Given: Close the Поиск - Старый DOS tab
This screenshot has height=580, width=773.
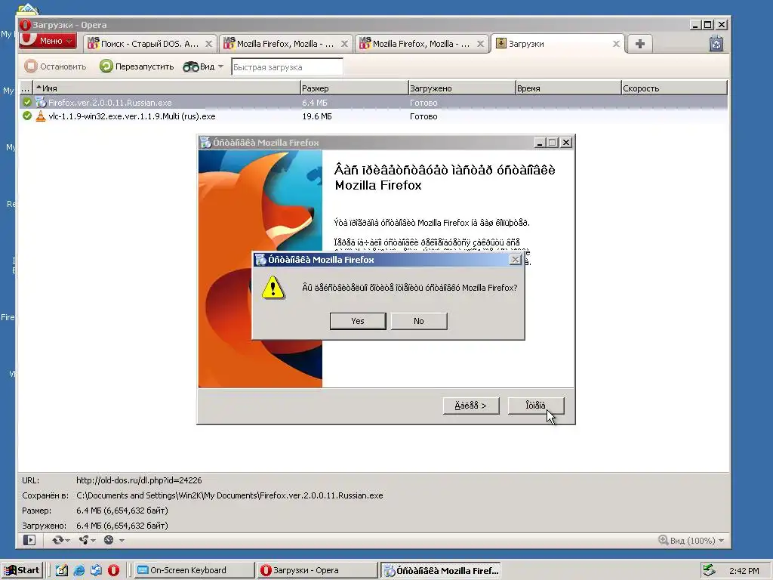Looking at the screenshot, I should (208, 44).
